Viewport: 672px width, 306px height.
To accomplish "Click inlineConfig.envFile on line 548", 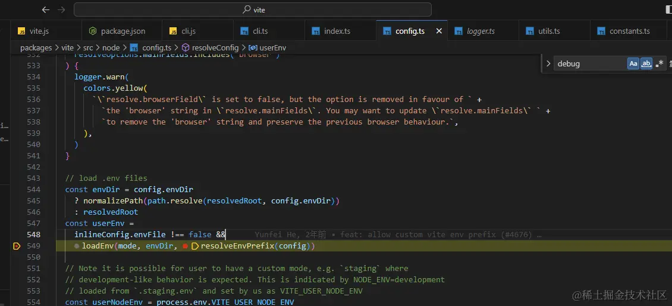I will click(x=120, y=235).
